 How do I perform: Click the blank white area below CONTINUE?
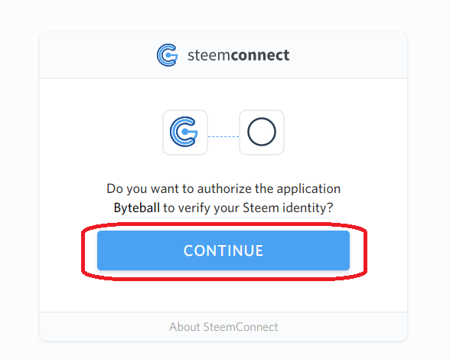223,297
